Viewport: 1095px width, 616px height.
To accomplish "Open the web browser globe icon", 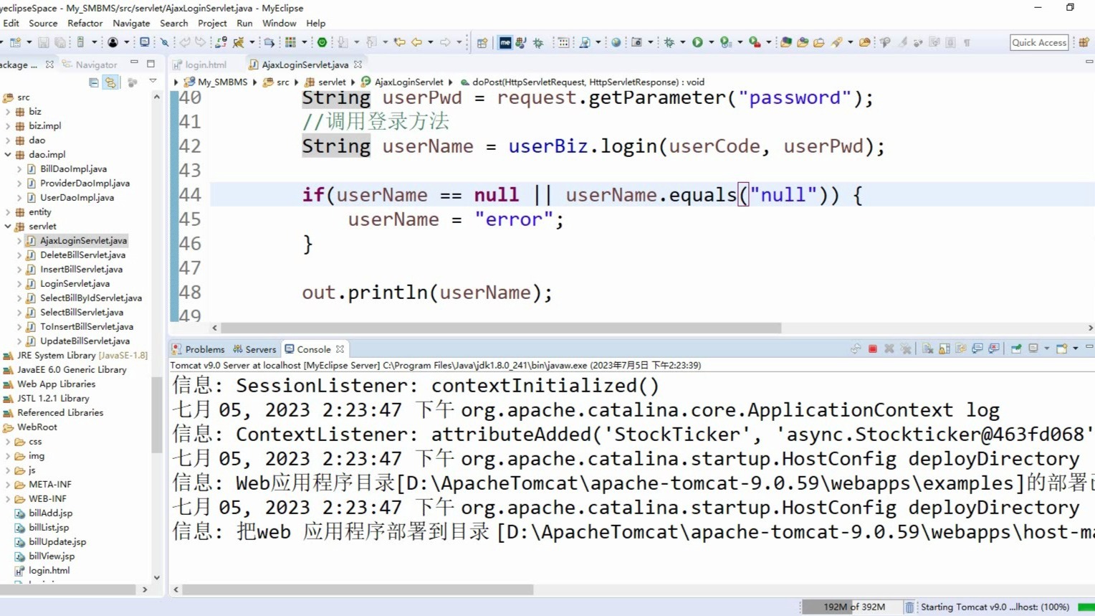I will click(x=616, y=43).
